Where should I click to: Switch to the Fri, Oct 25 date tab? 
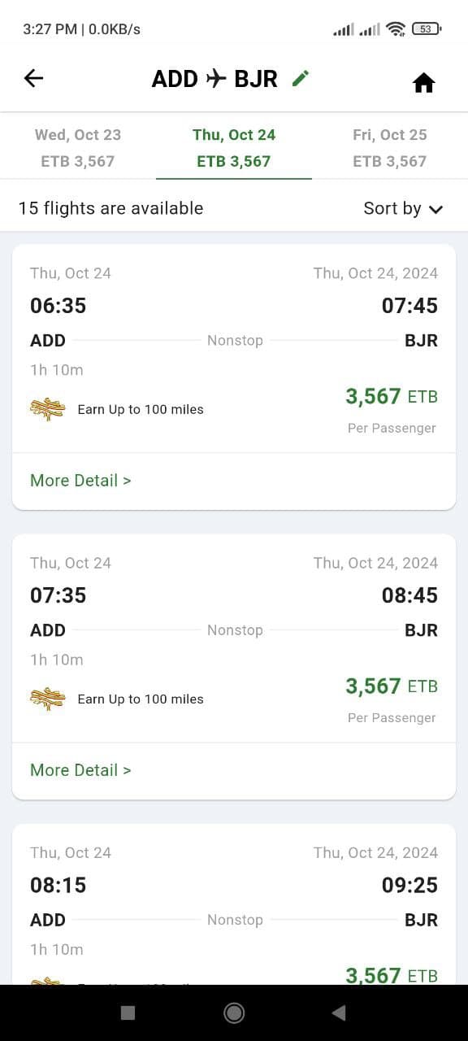[390, 147]
